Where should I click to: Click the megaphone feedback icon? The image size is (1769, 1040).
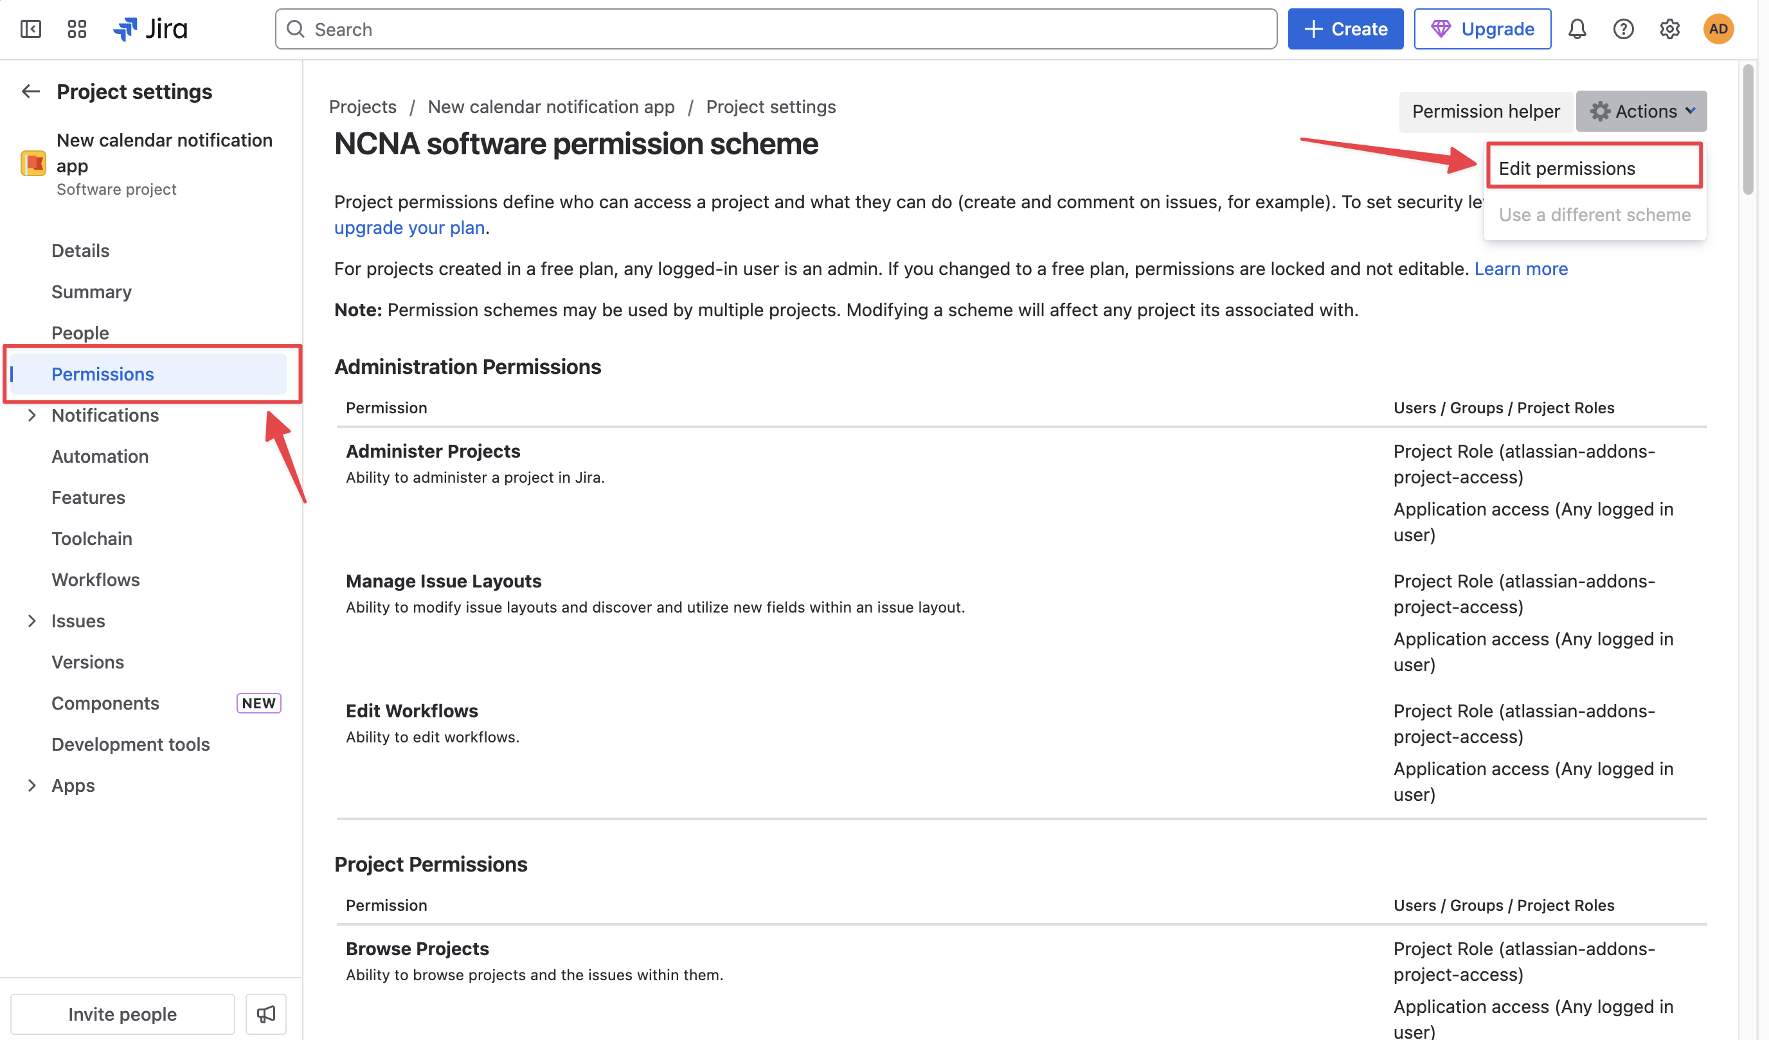click(265, 1014)
